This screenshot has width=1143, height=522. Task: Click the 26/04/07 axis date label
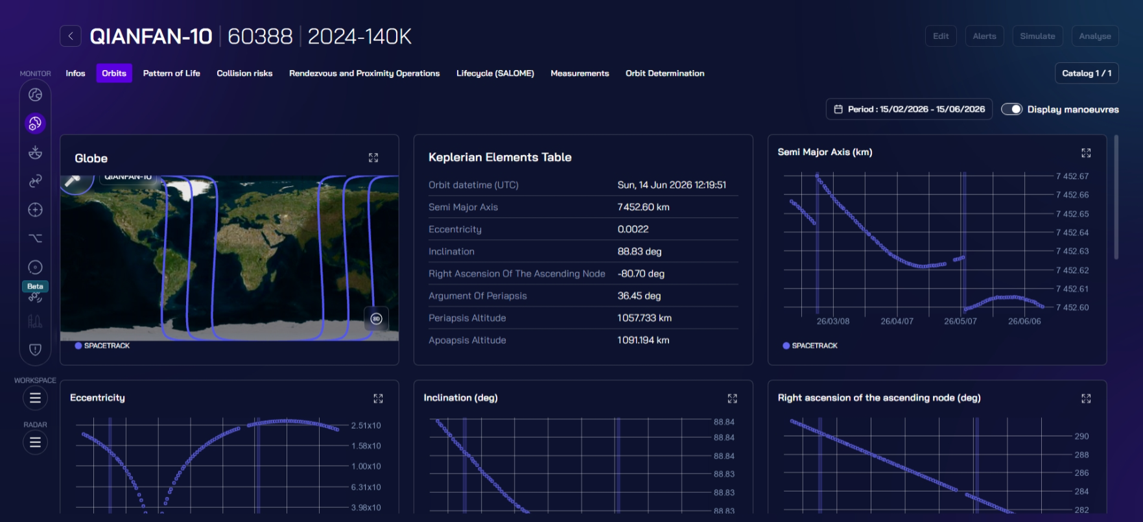(x=897, y=322)
